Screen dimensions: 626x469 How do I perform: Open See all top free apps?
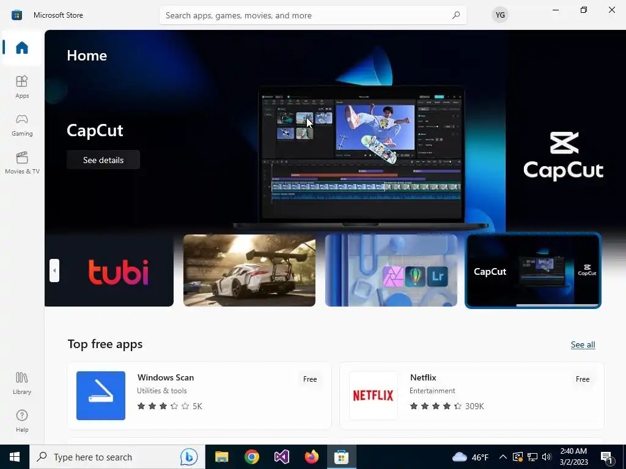(583, 344)
